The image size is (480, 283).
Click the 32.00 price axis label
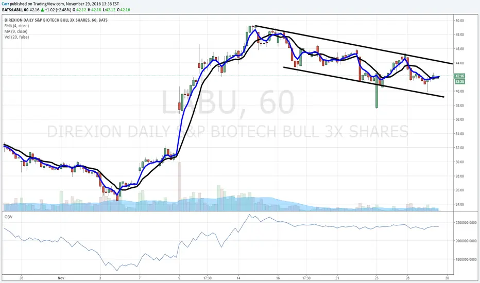click(459, 148)
